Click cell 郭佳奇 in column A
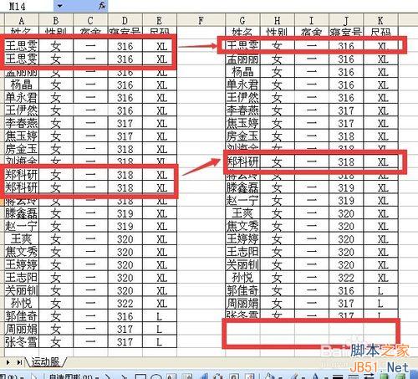The height and width of the screenshot is (379, 418). (x=22, y=316)
